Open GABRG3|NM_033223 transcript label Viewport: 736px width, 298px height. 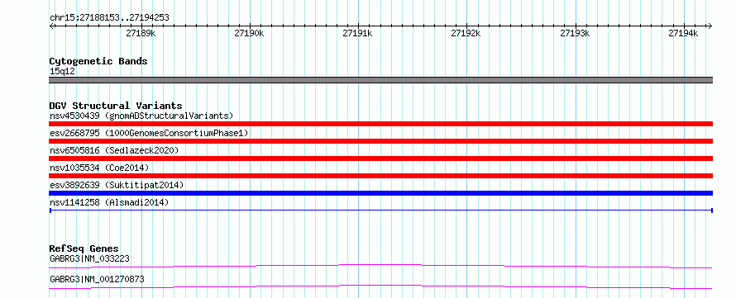[89, 258]
